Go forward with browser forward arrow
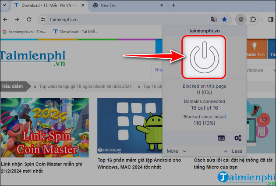The height and width of the screenshot is (186, 276). point(17,19)
